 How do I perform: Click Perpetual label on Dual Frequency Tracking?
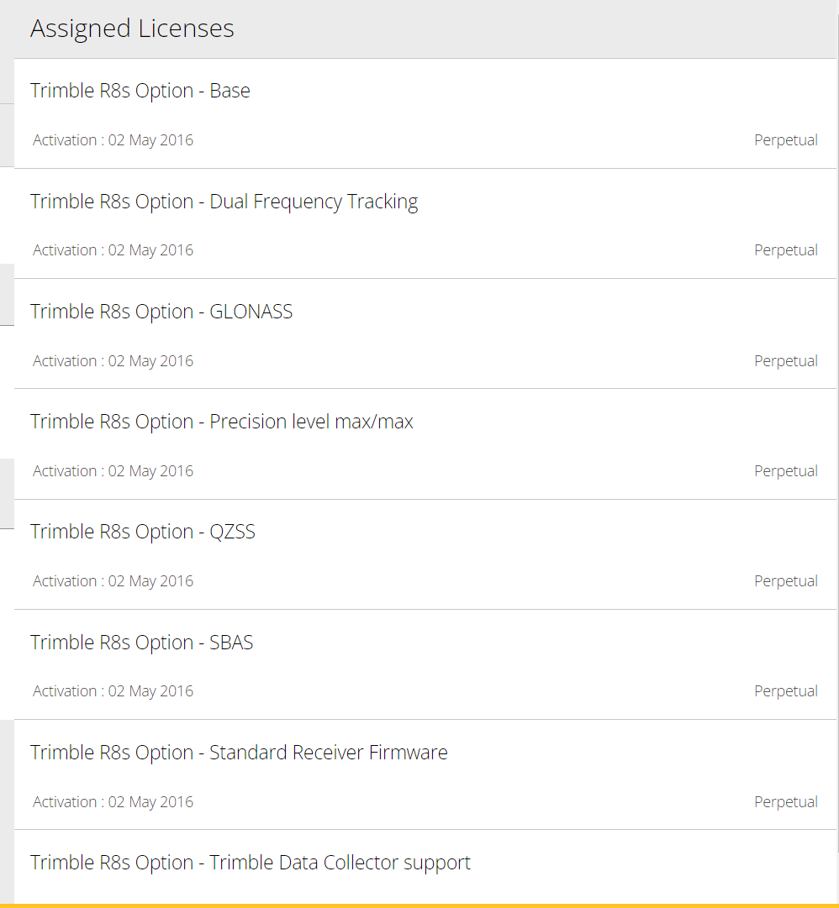786,250
